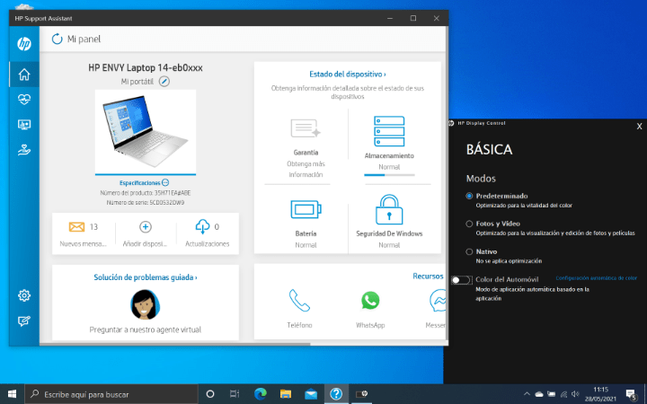
Task: Edit the Mi portátil nickname pencil
Action: tap(164, 81)
